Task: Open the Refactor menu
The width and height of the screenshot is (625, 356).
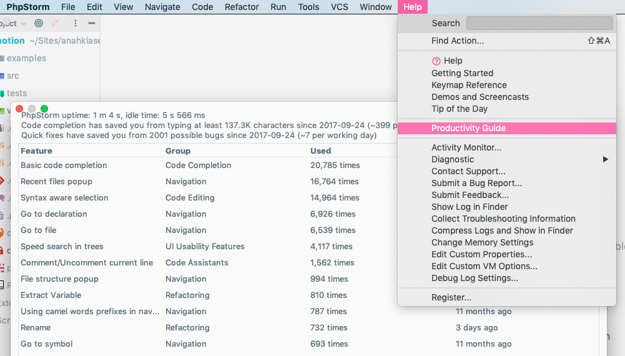Action: point(242,7)
